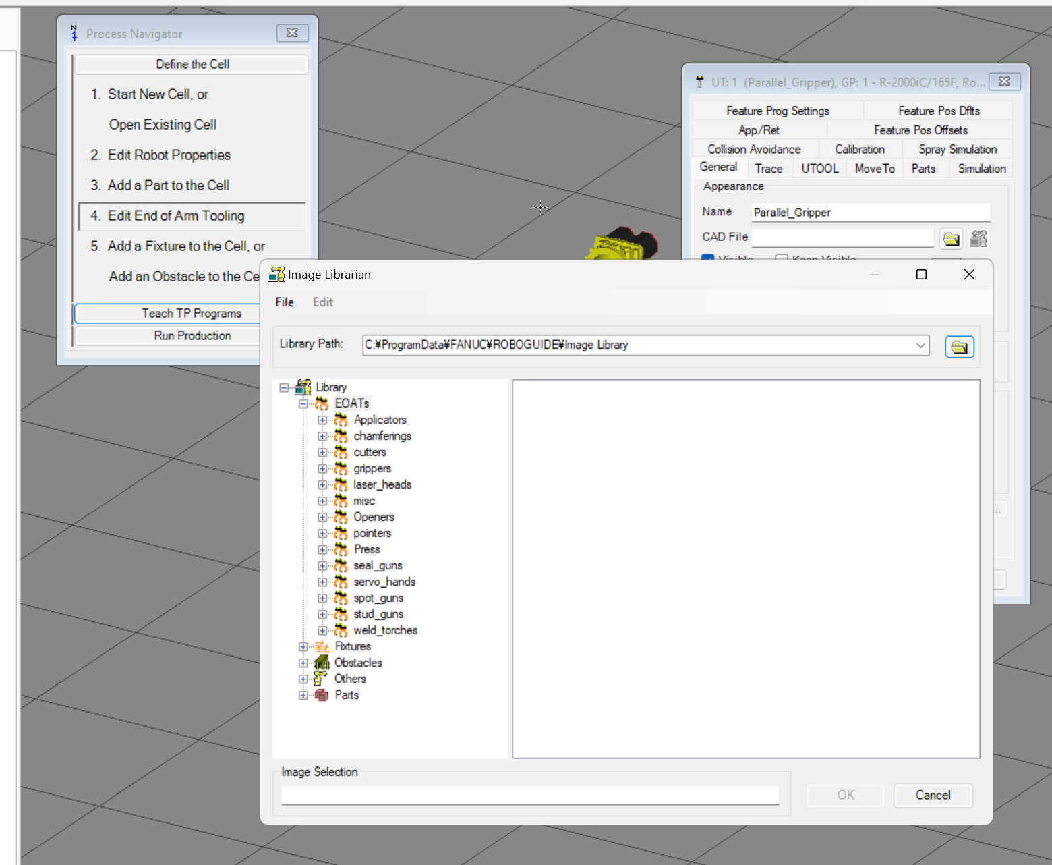Click the Obstacles folder icon

322,663
